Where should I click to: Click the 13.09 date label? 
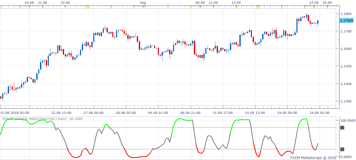pos(236,2)
